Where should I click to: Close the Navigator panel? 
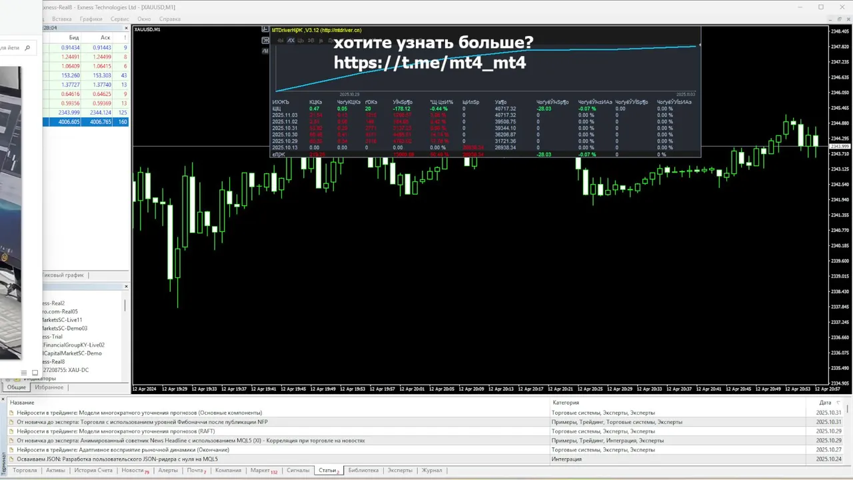click(x=126, y=287)
